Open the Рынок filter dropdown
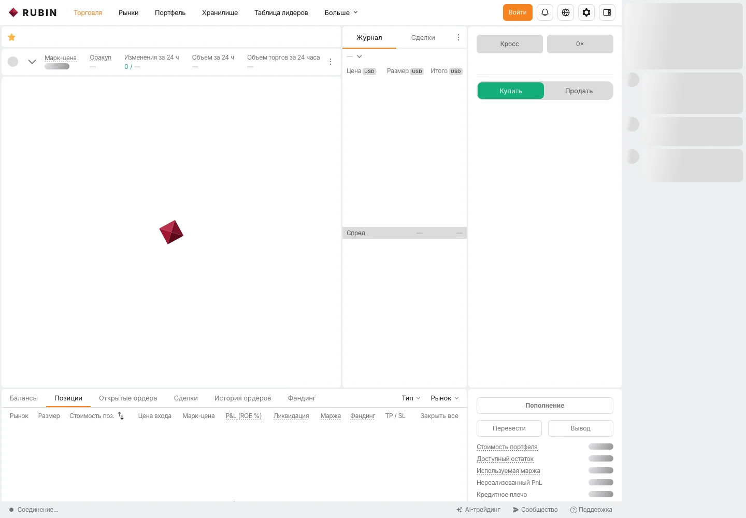This screenshot has height=518, width=746. tap(444, 398)
